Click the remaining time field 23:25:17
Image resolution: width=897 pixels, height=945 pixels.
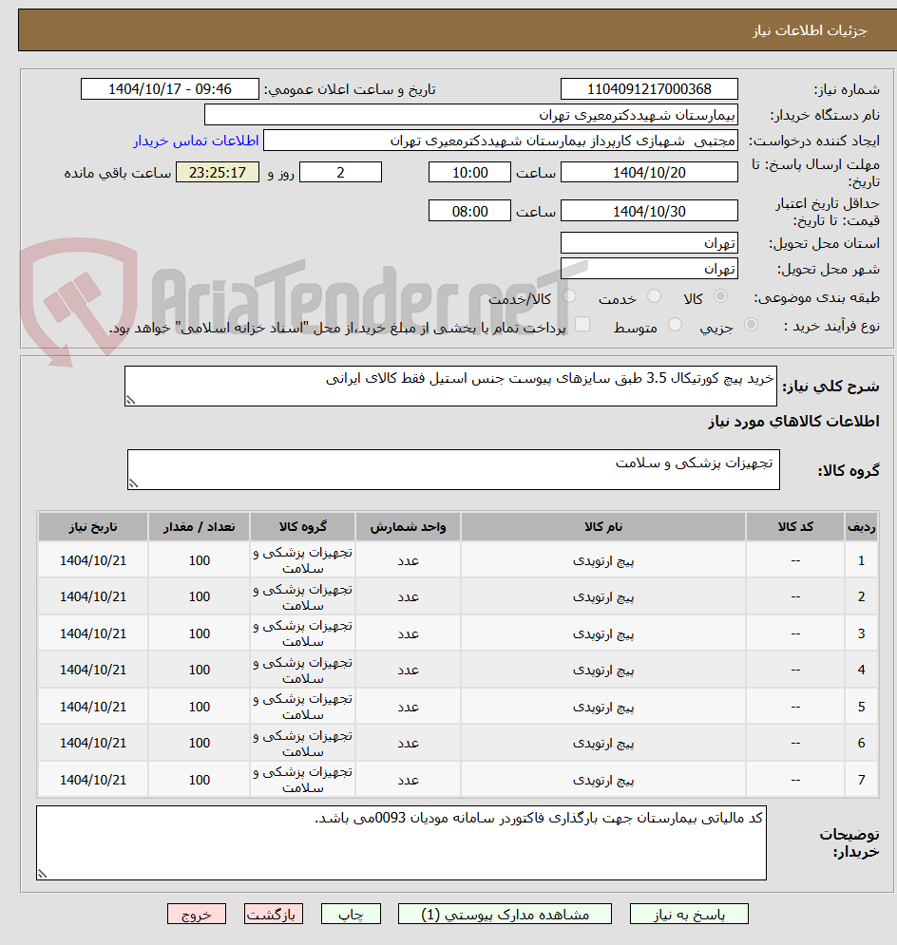[218, 172]
